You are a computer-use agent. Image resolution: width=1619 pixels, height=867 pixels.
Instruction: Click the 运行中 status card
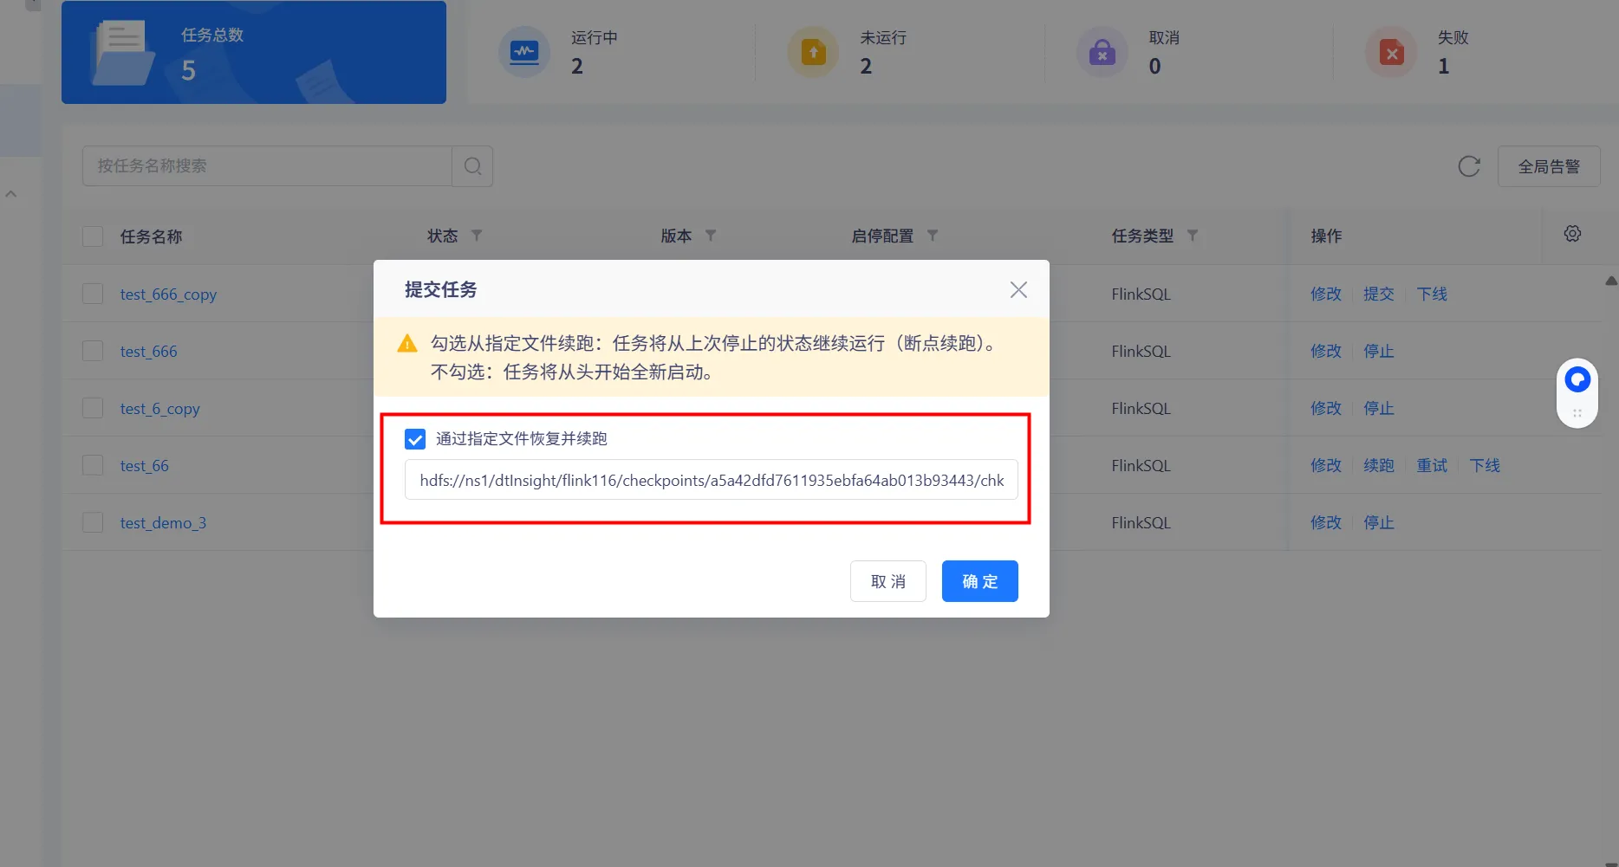(x=594, y=52)
